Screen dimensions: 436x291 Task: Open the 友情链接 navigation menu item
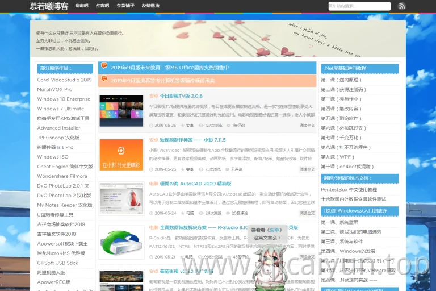[150, 6]
